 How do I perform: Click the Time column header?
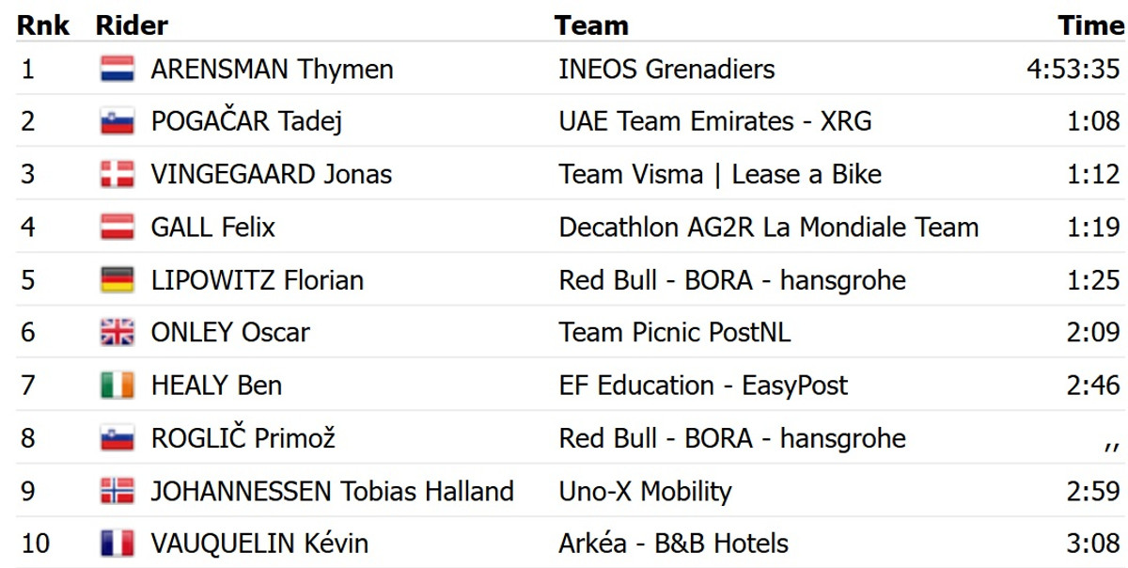point(1090,25)
